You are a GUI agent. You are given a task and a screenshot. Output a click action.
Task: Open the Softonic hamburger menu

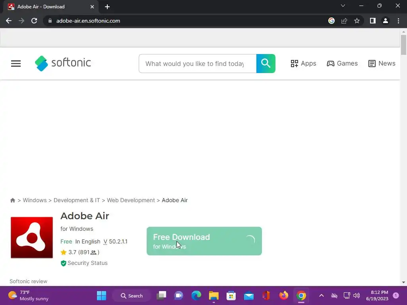tap(16, 64)
